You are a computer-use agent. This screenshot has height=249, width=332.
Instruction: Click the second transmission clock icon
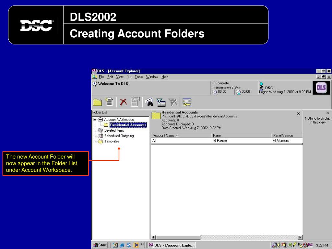pyautogui.click(x=238, y=92)
